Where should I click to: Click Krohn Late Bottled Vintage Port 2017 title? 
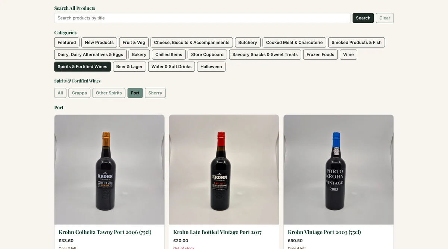click(217, 232)
